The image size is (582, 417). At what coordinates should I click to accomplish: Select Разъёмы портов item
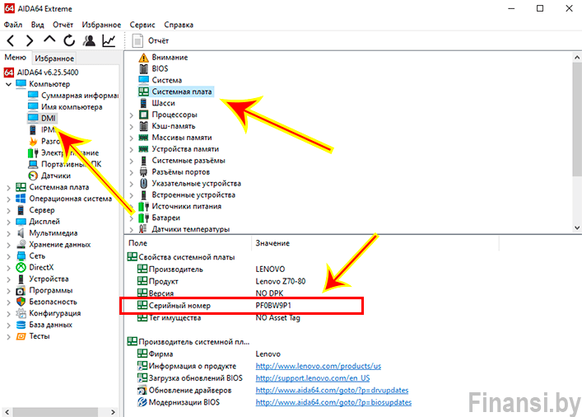click(x=174, y=172)
